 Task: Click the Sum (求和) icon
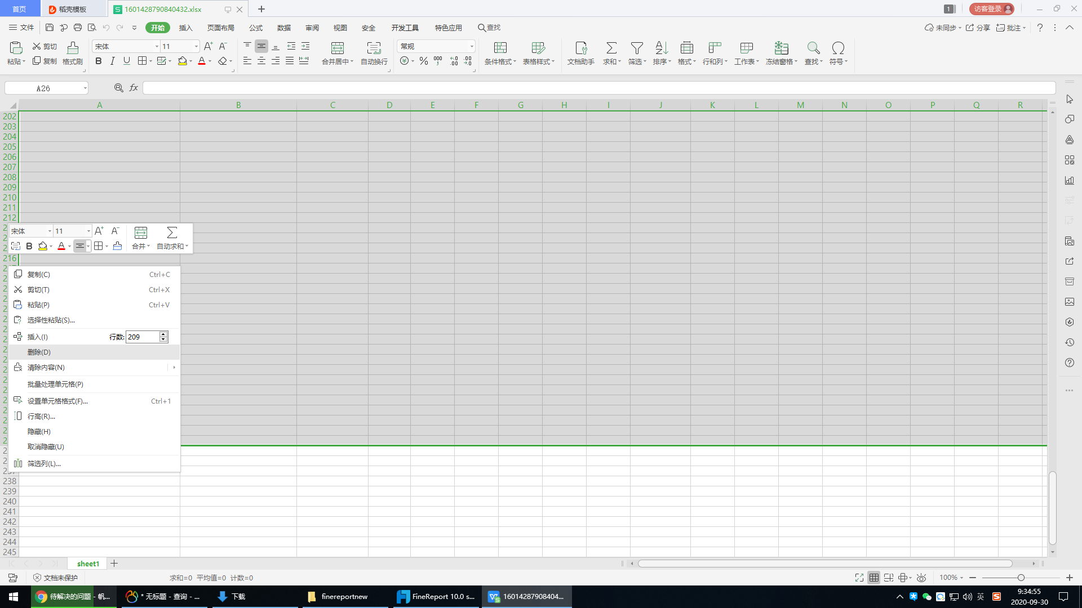[611, 48]
